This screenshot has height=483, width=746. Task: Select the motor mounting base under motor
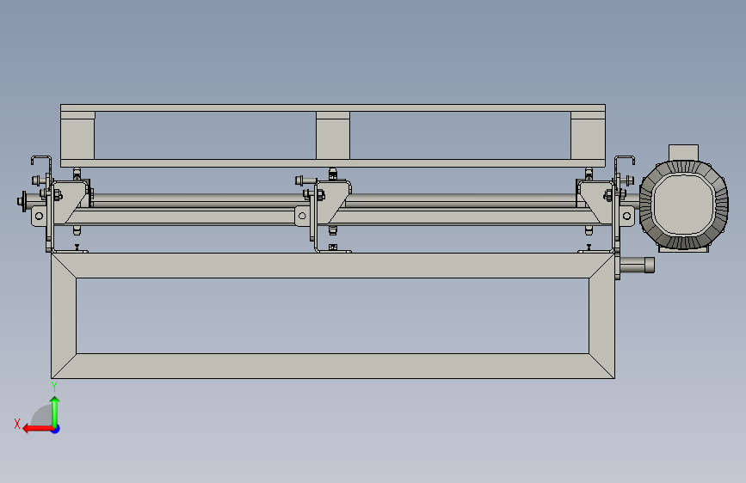(684, 248)
